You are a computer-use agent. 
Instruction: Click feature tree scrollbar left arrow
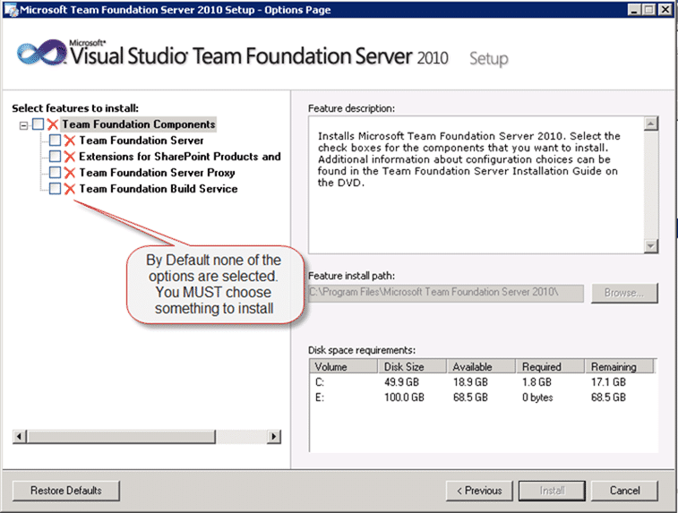pos(19,437)
